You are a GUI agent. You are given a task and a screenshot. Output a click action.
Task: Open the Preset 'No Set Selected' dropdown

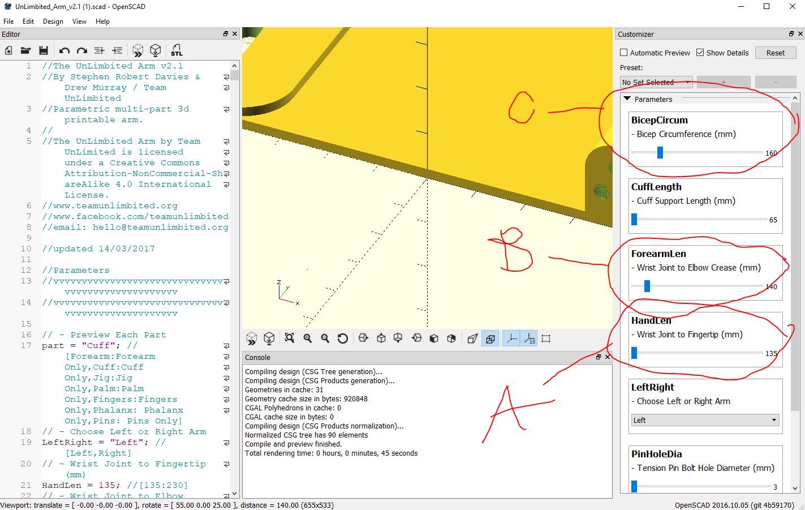(x=656, y=82)
